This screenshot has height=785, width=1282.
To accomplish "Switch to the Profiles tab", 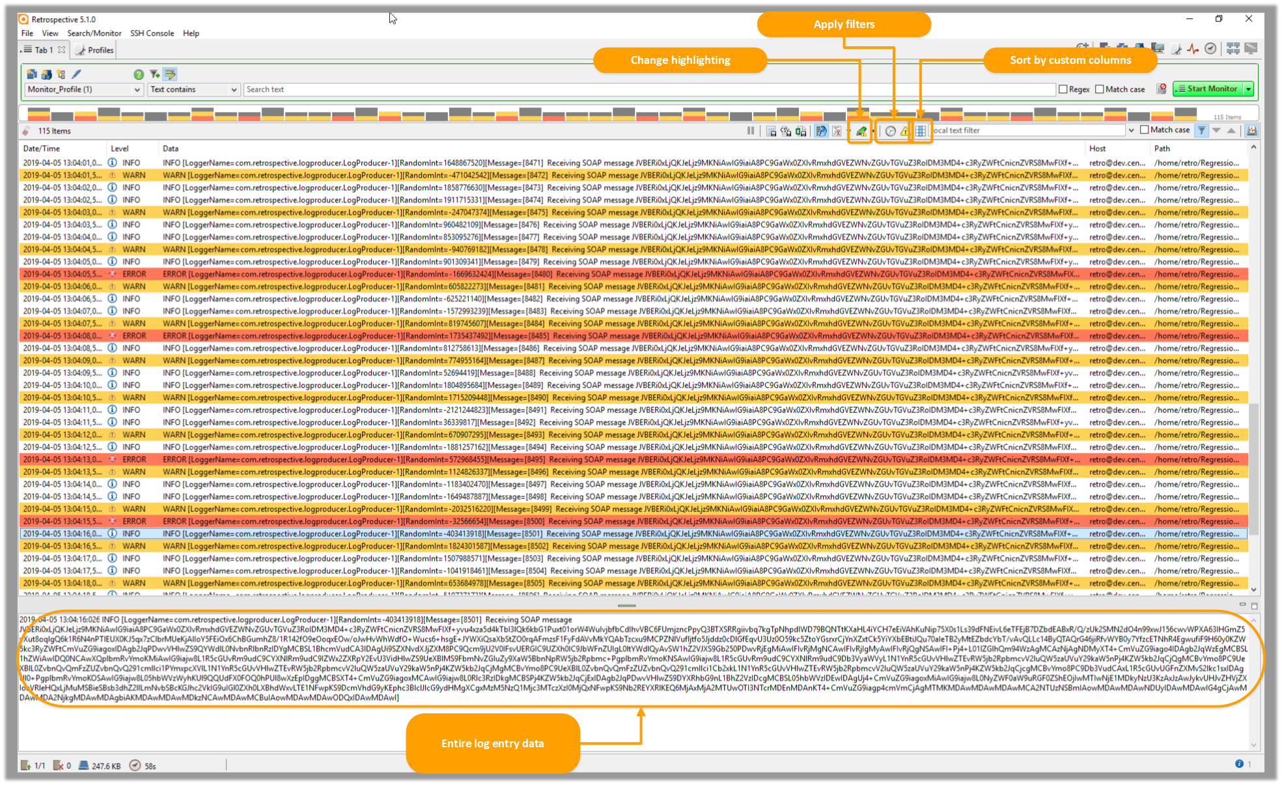I will [95, 50].
